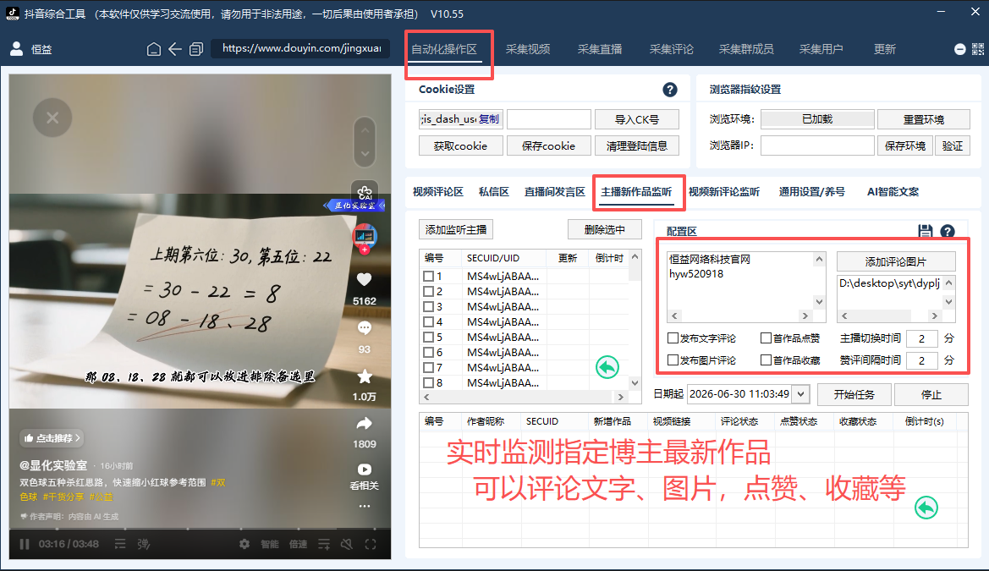This screenshot has width=989, height=571.
Task: Click the home icon in toolbar
Action: click(153, 49)
